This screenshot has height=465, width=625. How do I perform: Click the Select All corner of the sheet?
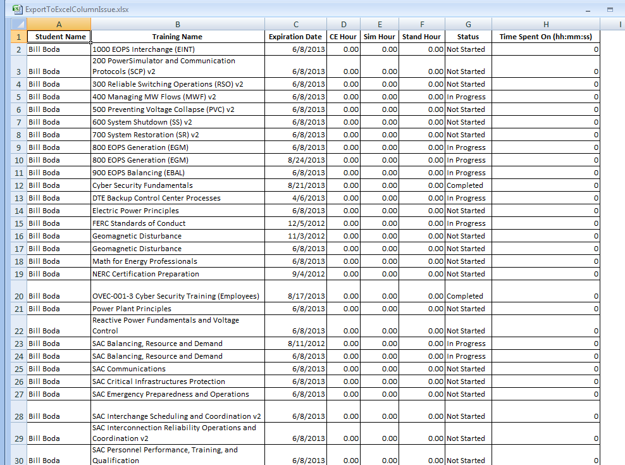[x=19, y=24]
